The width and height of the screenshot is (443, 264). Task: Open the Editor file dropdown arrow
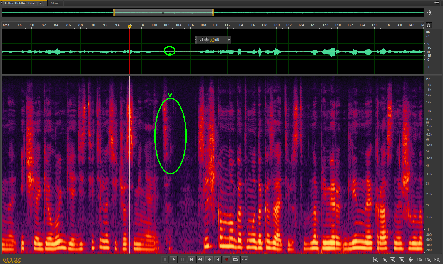pos(41,3)
